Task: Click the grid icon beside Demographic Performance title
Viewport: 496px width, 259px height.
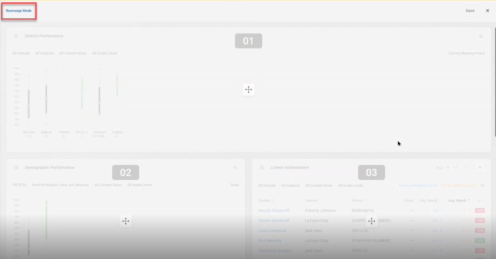Action: pos(16,167)
